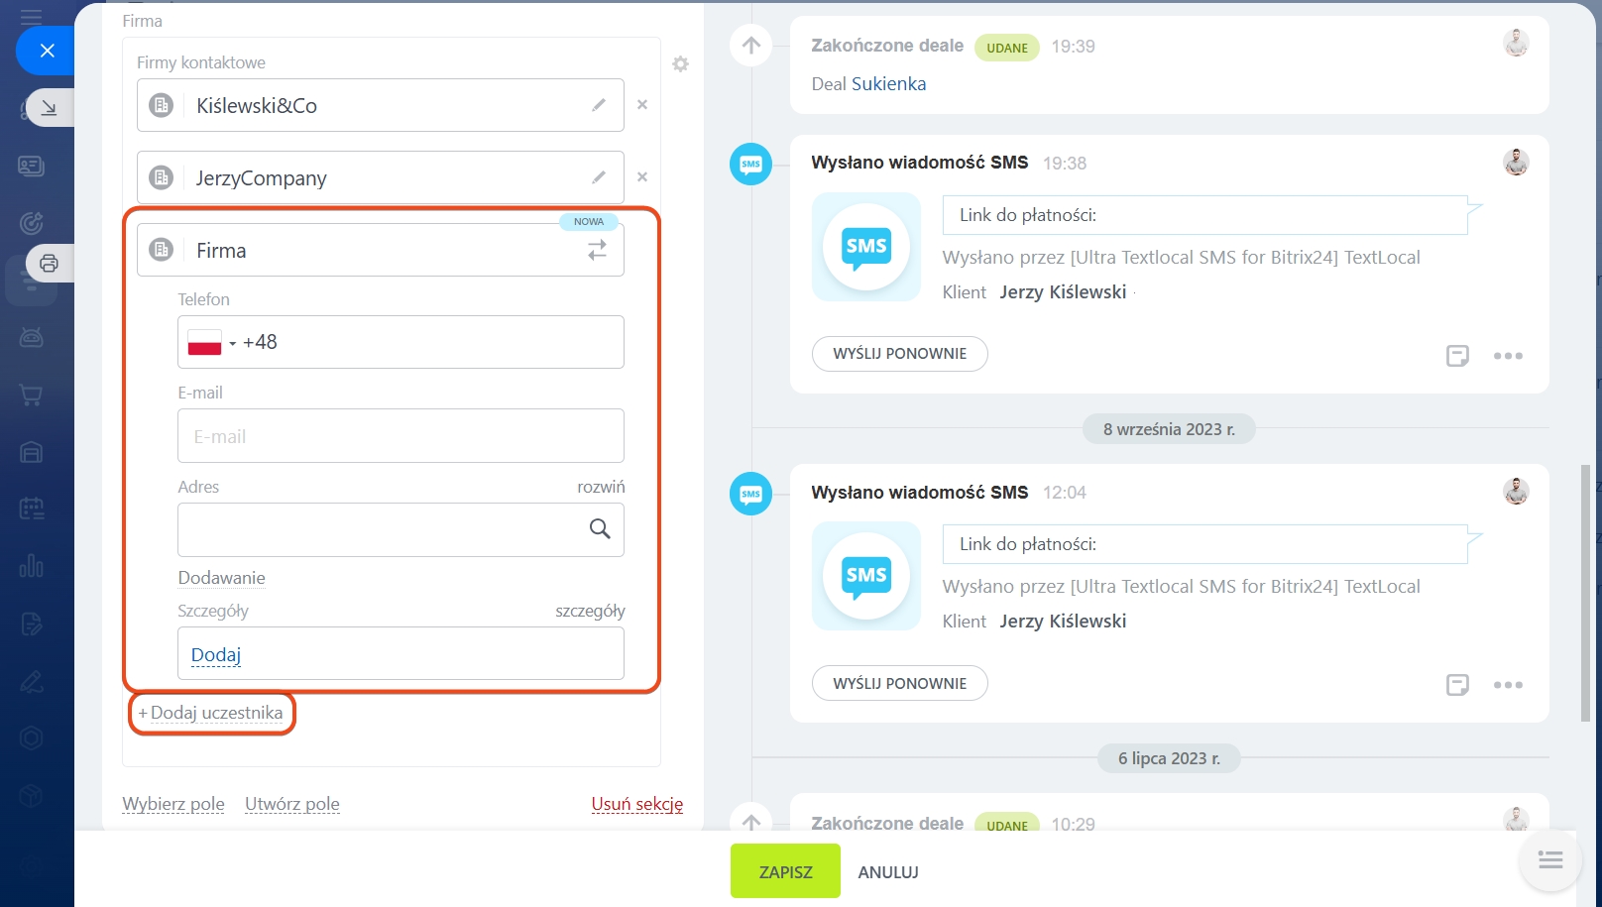Click note icon on 19:38 SMS card
Screen dimensions: 1602x907
[x=1457, y=356]
